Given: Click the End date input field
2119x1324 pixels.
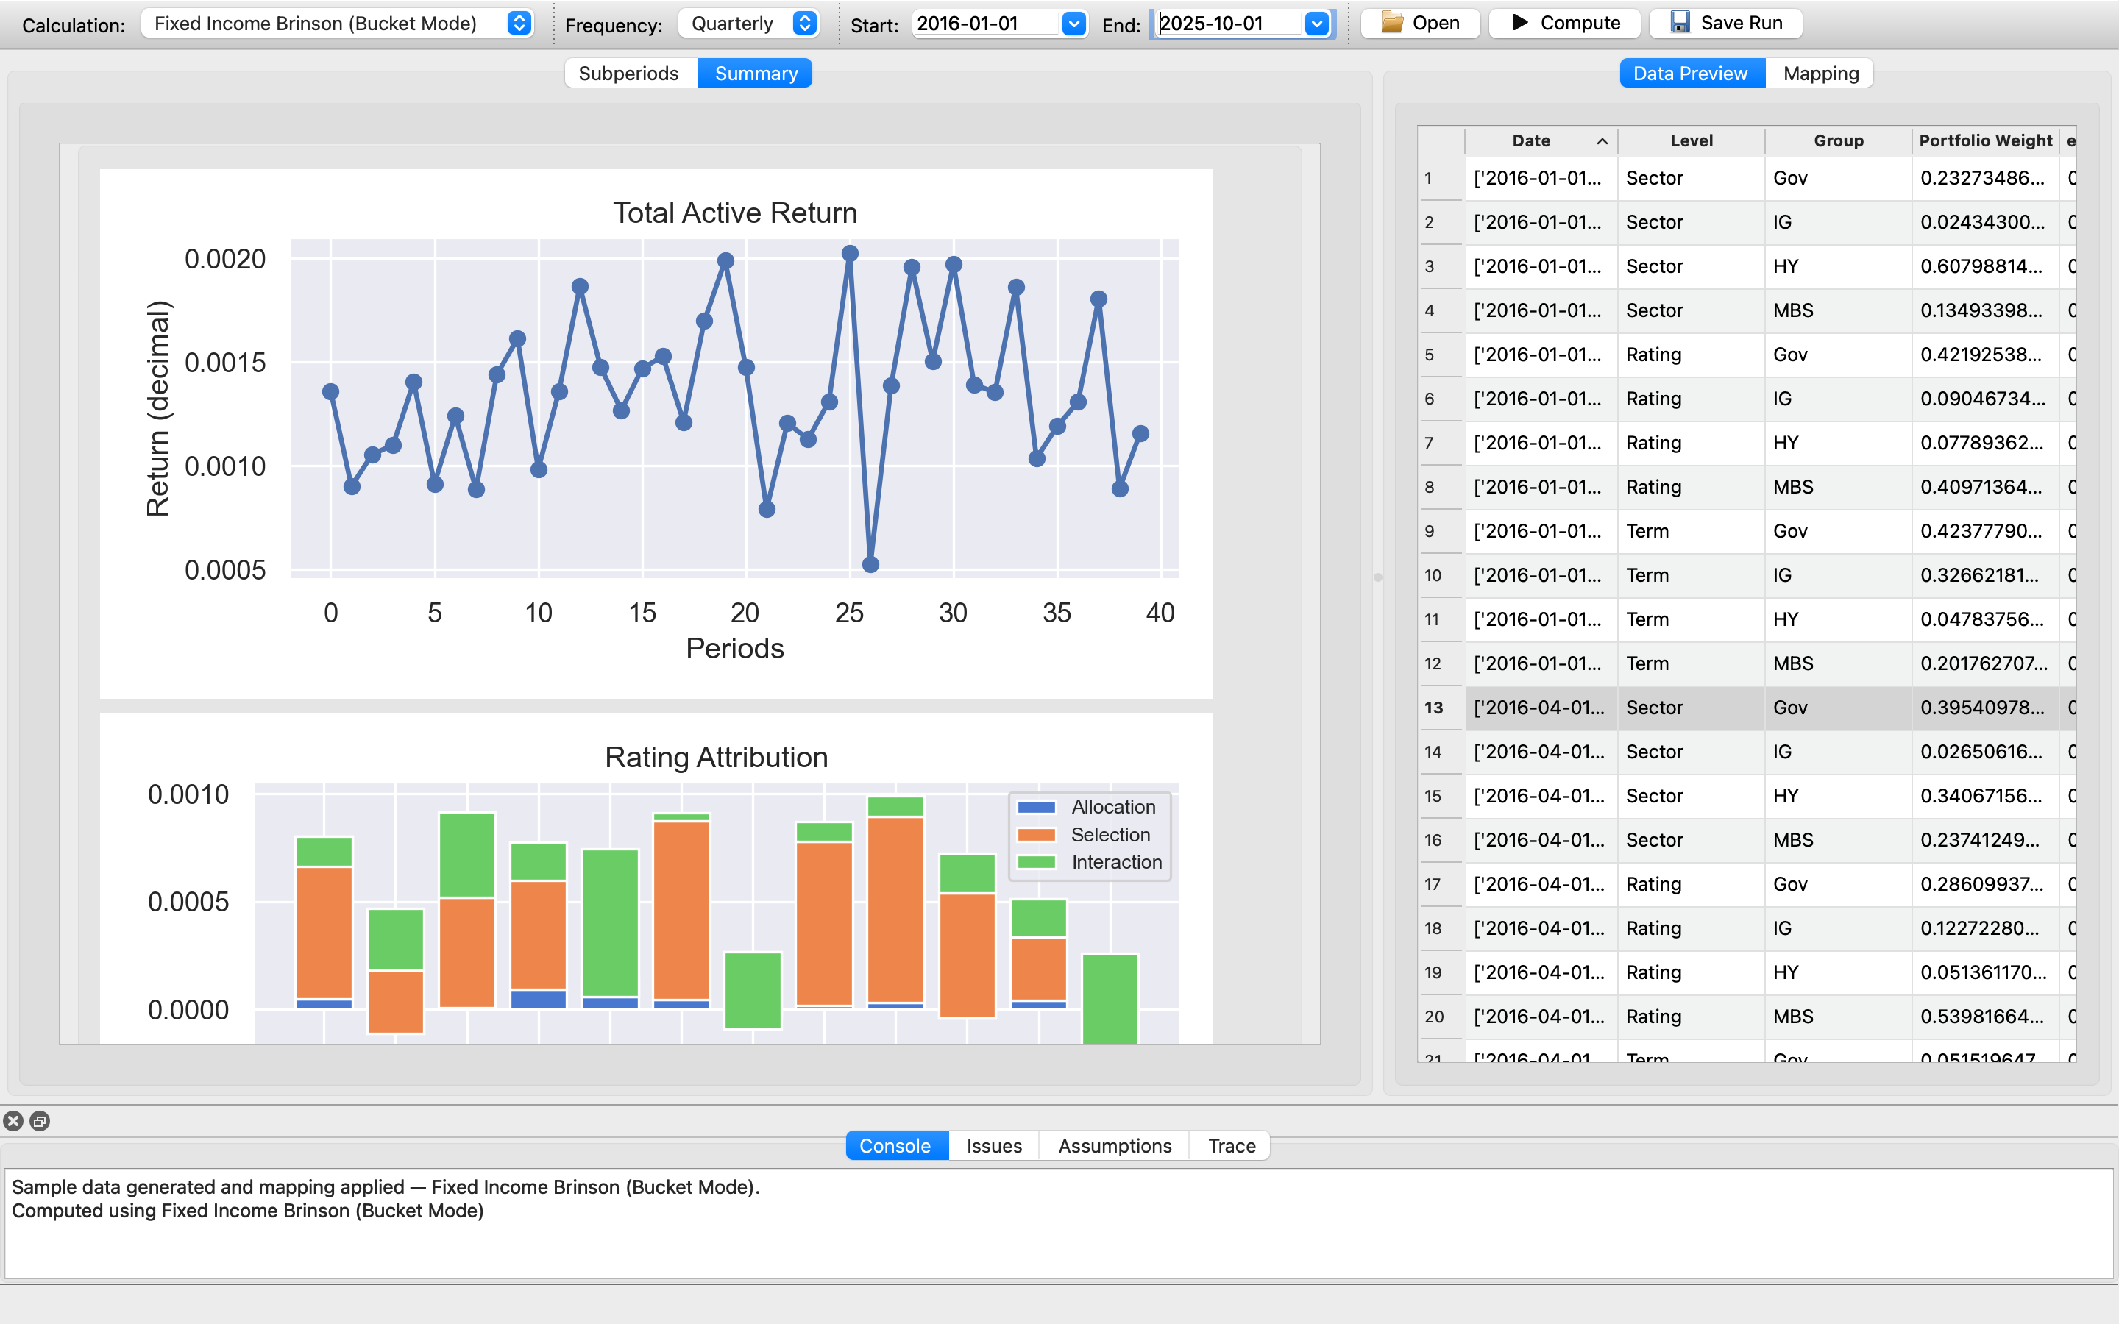Looking at the screenshot, I should click(x=1226, y=24).
